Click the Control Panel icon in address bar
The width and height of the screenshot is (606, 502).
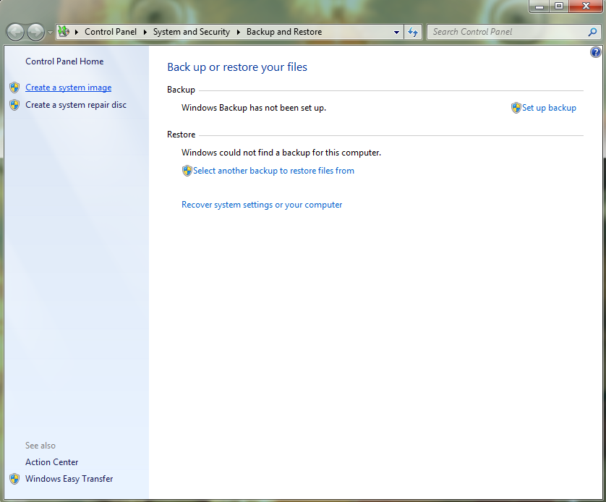coord(64,32)
